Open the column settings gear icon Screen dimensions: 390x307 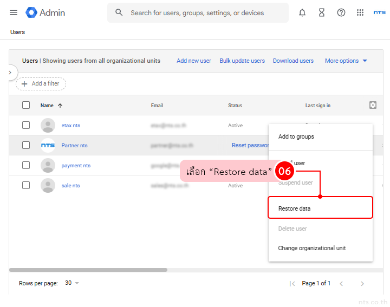pyautogui.click(x=373, y=105)
